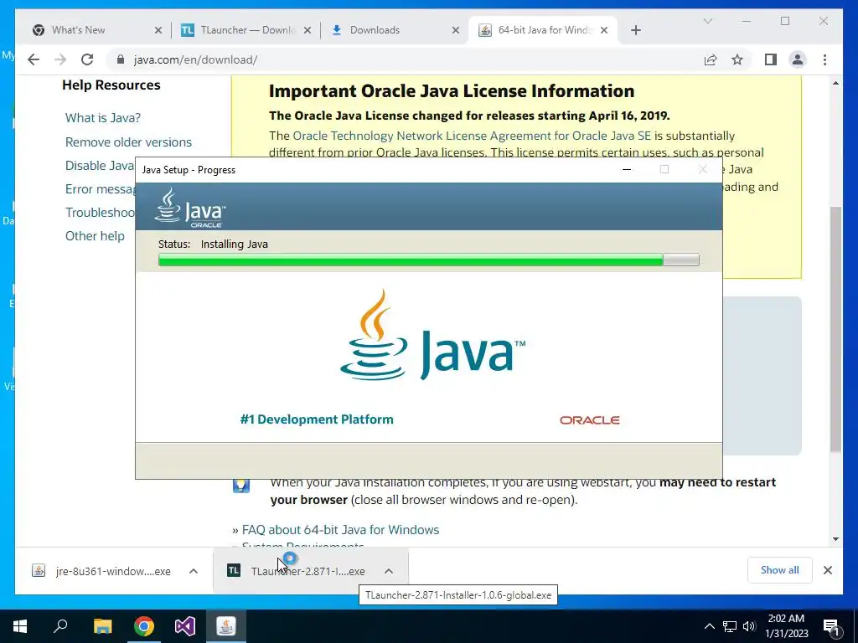Show hidden system tray icons
Screen dimensions: 858x643
tap(709, 626)
